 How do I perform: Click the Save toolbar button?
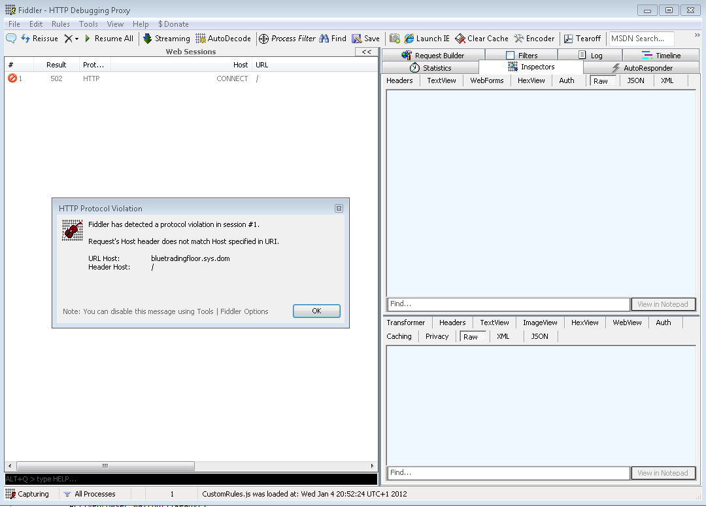(366, 39)
